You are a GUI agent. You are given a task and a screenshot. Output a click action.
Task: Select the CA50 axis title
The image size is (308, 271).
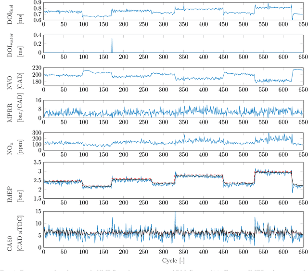click(x=10, y=244)
